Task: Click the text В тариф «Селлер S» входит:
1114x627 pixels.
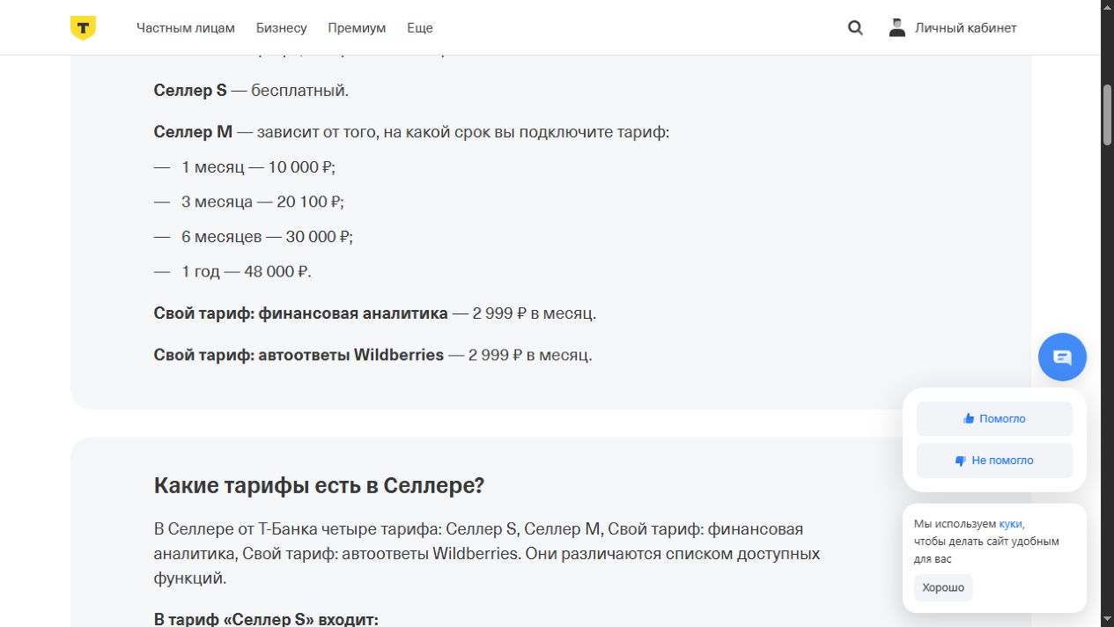Action: pos(266,619)
